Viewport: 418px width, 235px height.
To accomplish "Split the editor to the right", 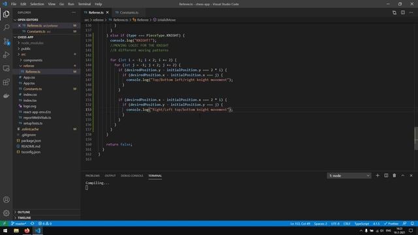I will [403, 12].
